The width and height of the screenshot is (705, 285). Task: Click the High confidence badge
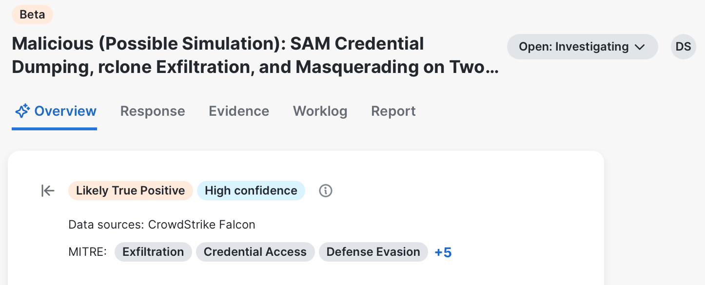[251, 191]
